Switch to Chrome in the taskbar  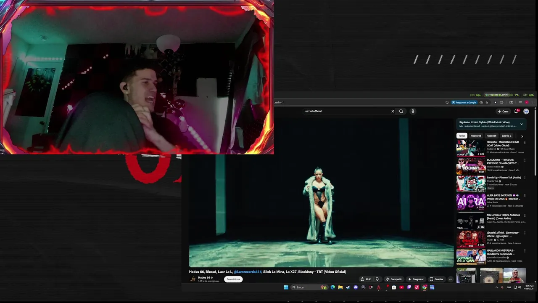424,287
